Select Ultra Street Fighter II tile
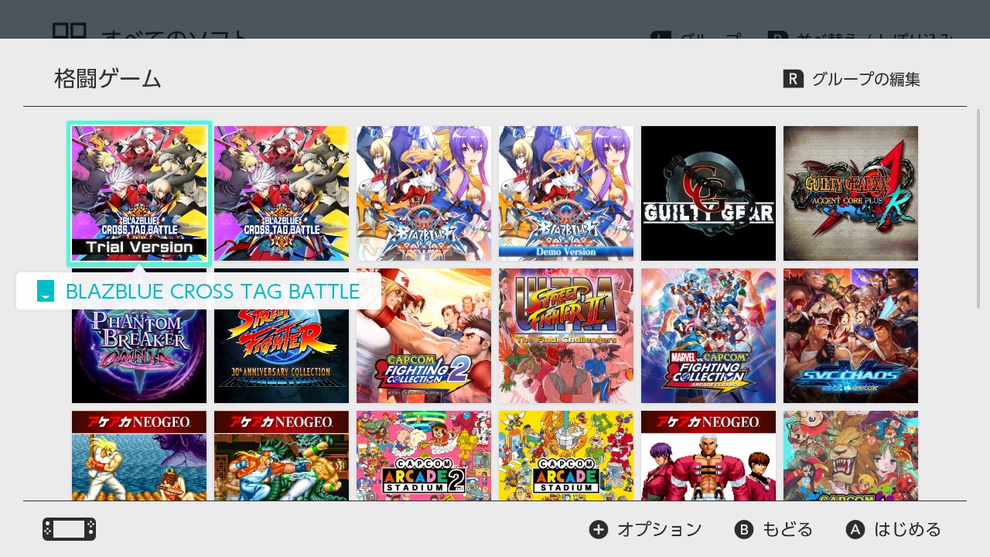Image resolution: width=990 pixels, height=557 pixels. 566,336
